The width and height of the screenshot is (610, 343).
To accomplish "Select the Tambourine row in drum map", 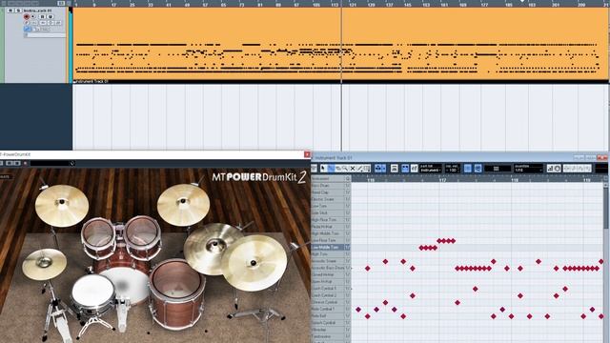I will pyautogui.click(x=328, y=336).
